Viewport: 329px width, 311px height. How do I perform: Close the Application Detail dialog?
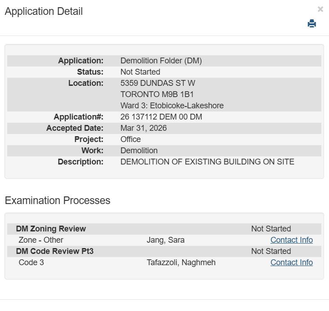[x=320, y=9]
